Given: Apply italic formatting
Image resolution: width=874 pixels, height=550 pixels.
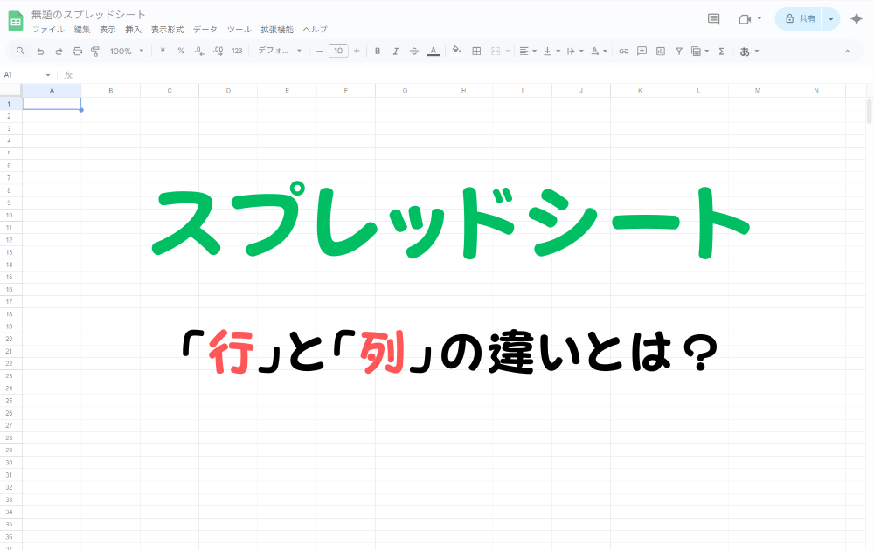Looking at the screenshot, I should (x=395, y=51).
